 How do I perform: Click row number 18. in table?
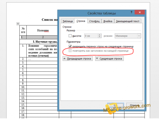point(23,115)
